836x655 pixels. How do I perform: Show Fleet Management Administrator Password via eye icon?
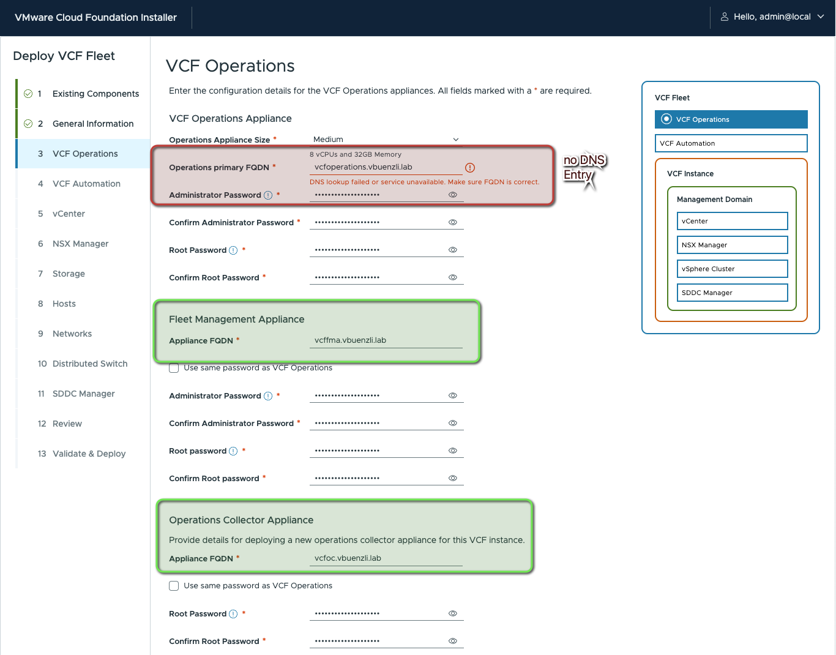(x=453, y=395)
